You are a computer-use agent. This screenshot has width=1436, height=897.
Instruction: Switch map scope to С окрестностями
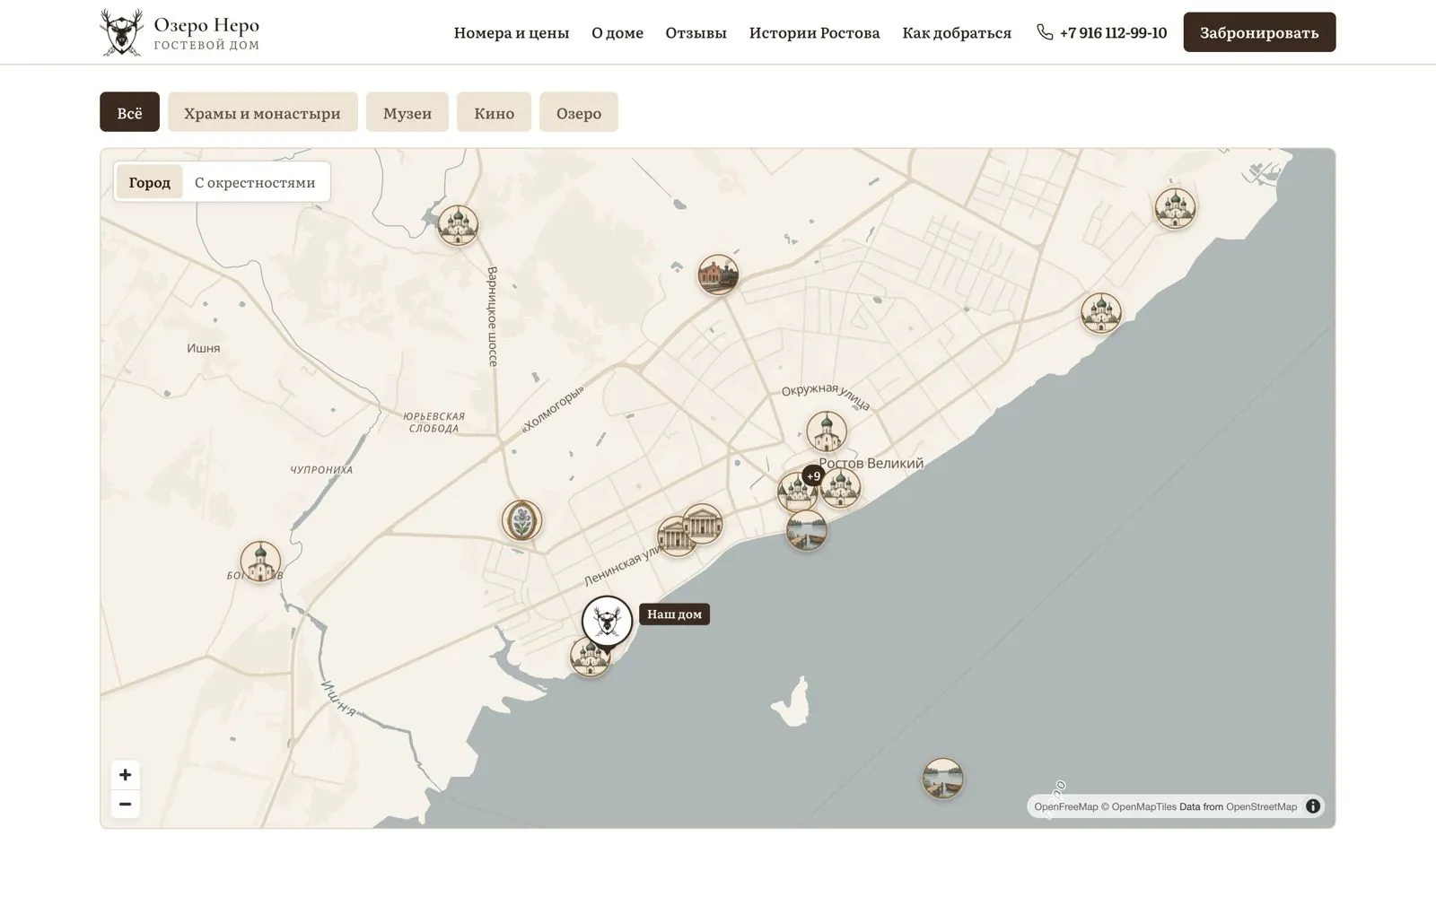(x=255, y=182)
